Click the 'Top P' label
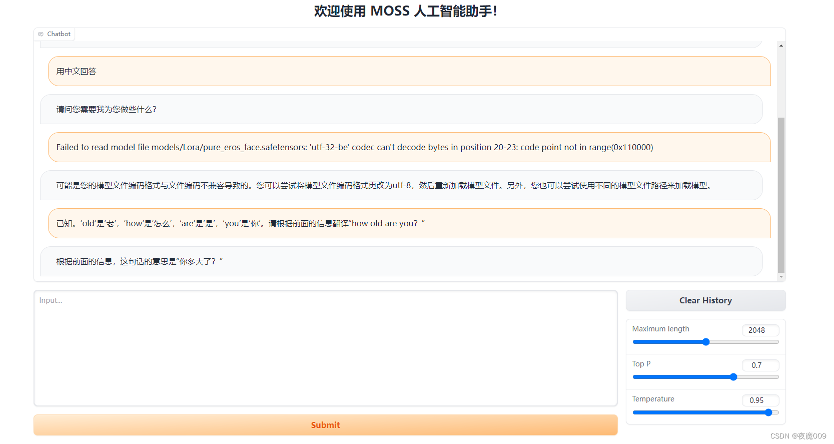Viewport: 834px width, 444px height. click(x=641, y=364)
